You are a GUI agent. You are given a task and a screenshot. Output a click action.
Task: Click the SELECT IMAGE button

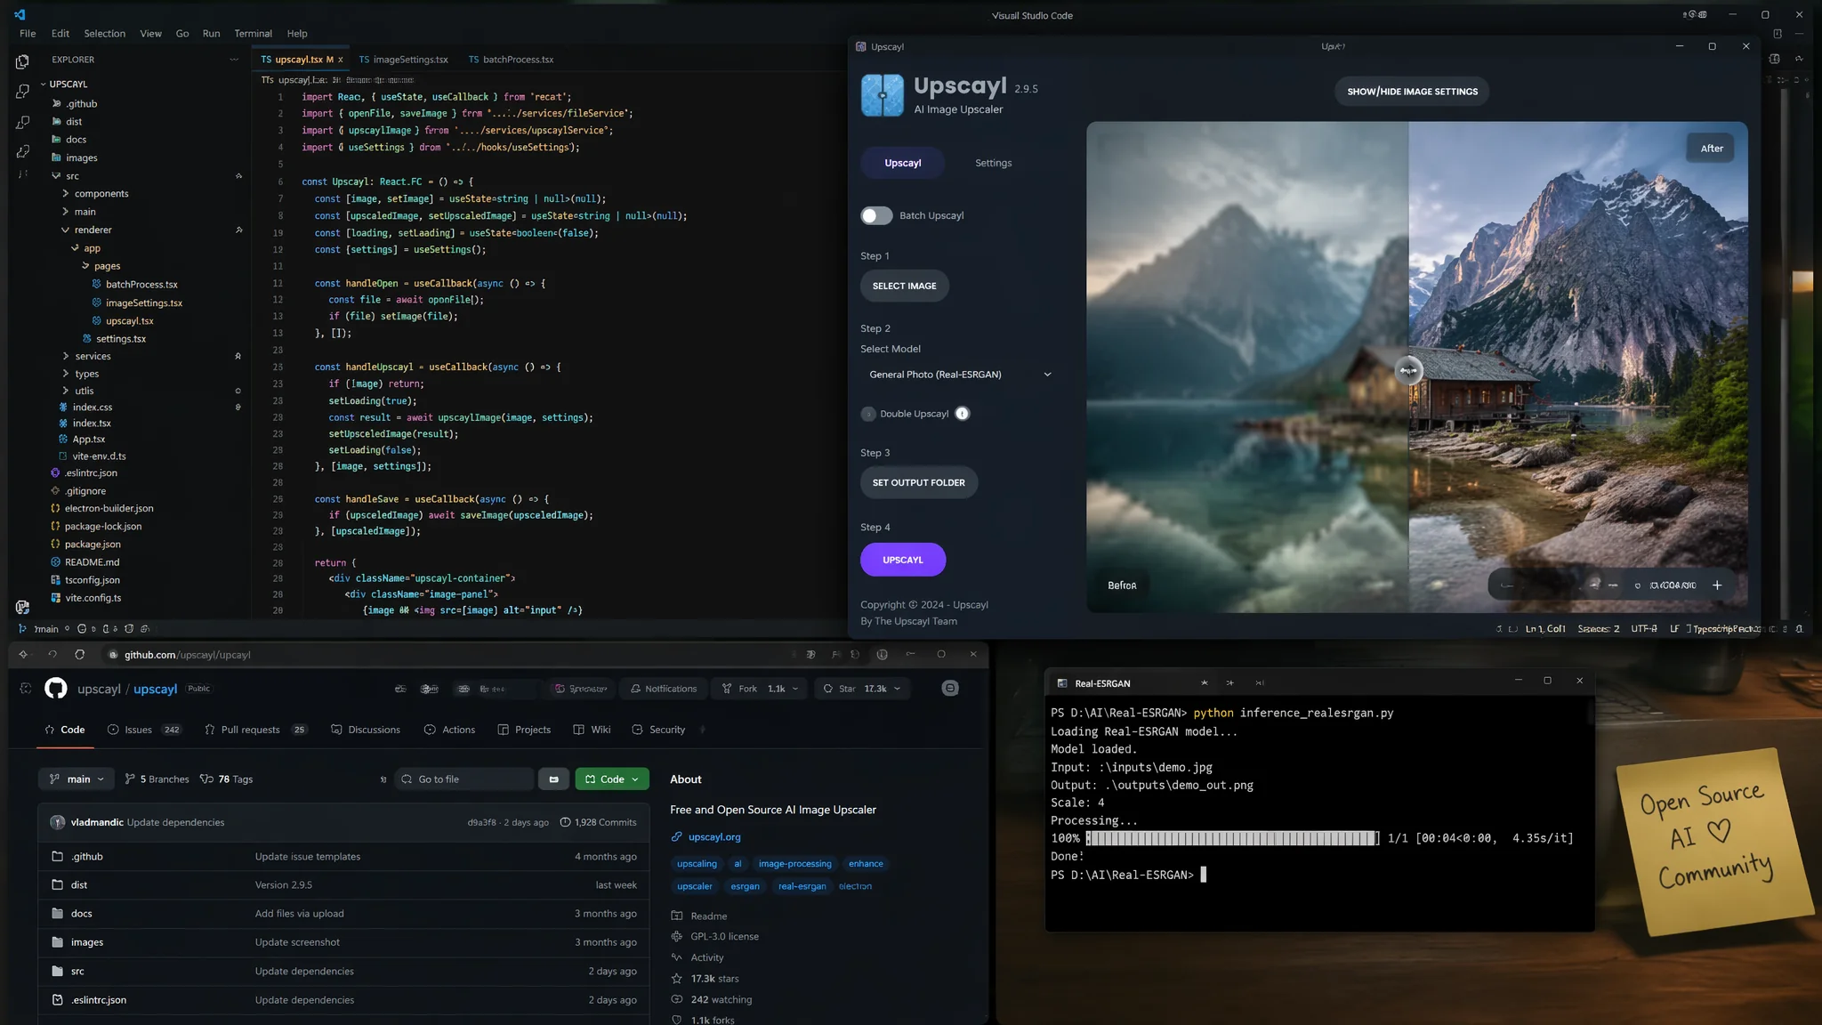tap(904, 286)
